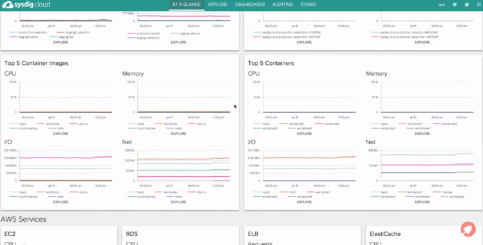483x245 pixels.
Task: Open the 'test' user menu
Action: tap(442, 5)
